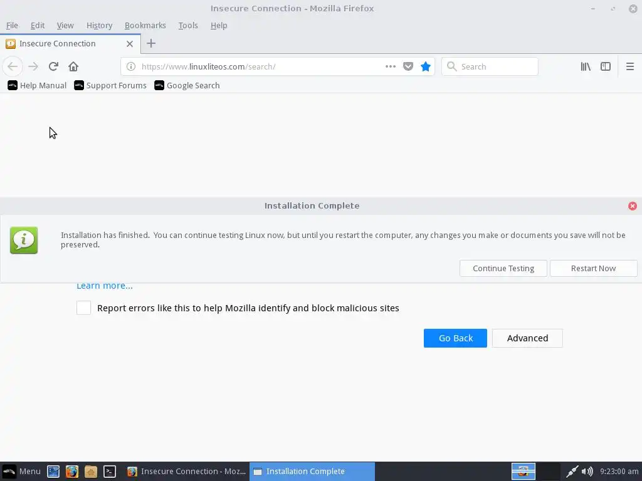Open the Tools menu
The image size is (642, 481).
coord(188,25)
